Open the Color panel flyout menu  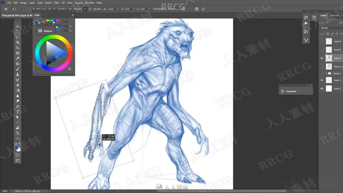(73, 15)
